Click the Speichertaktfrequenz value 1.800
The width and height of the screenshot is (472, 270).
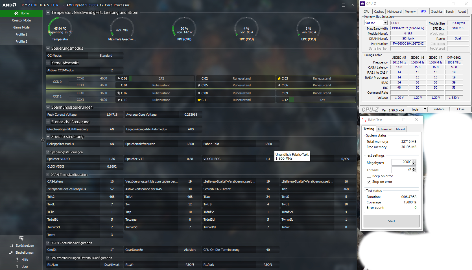[x=190, y=144]
